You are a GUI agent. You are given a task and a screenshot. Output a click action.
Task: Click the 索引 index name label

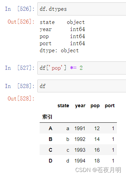coord(47,117)
